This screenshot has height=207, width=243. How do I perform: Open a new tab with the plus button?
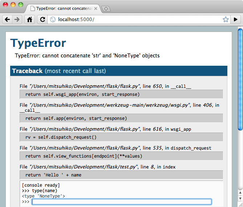(x=106, y=8)
